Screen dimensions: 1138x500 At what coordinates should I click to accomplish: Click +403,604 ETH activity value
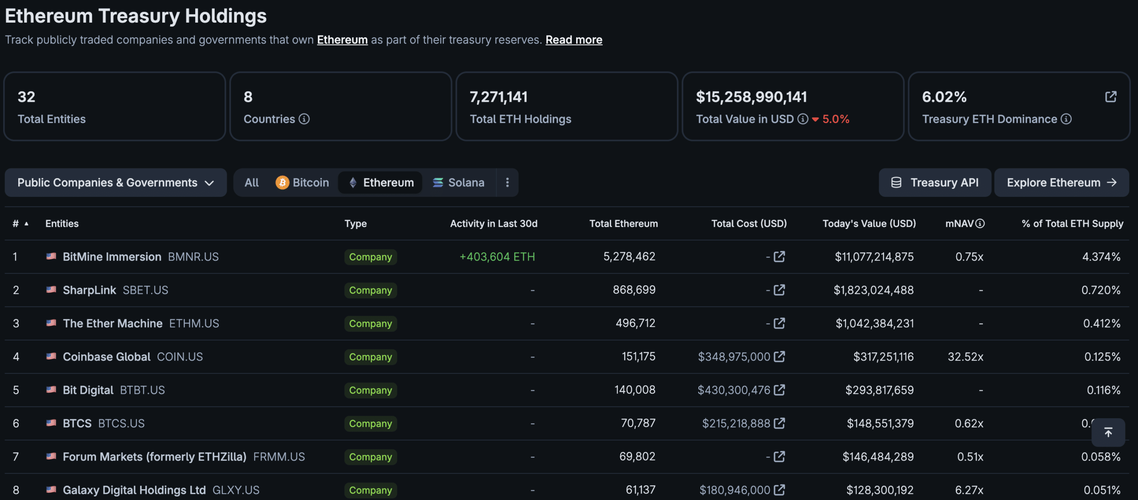[x=497, y=256]
